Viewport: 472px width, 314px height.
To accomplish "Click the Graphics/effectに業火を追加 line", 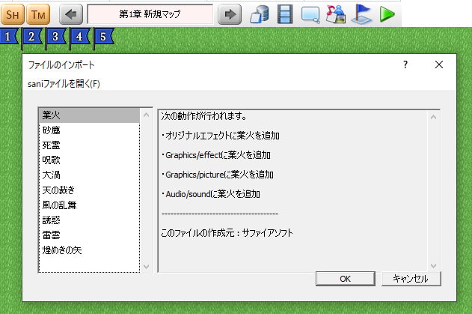I will (216, 155).
